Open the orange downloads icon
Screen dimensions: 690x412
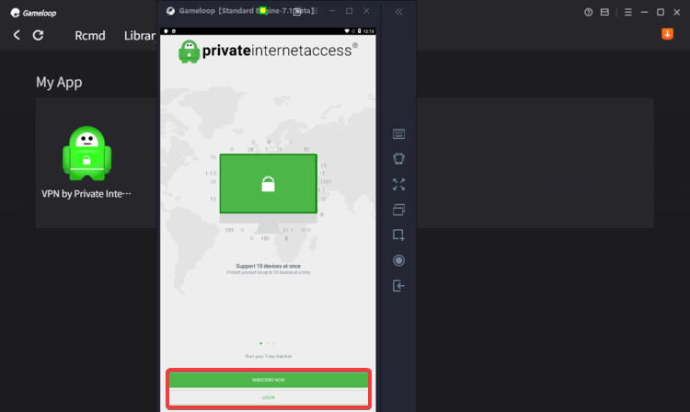tap(667, 34)
